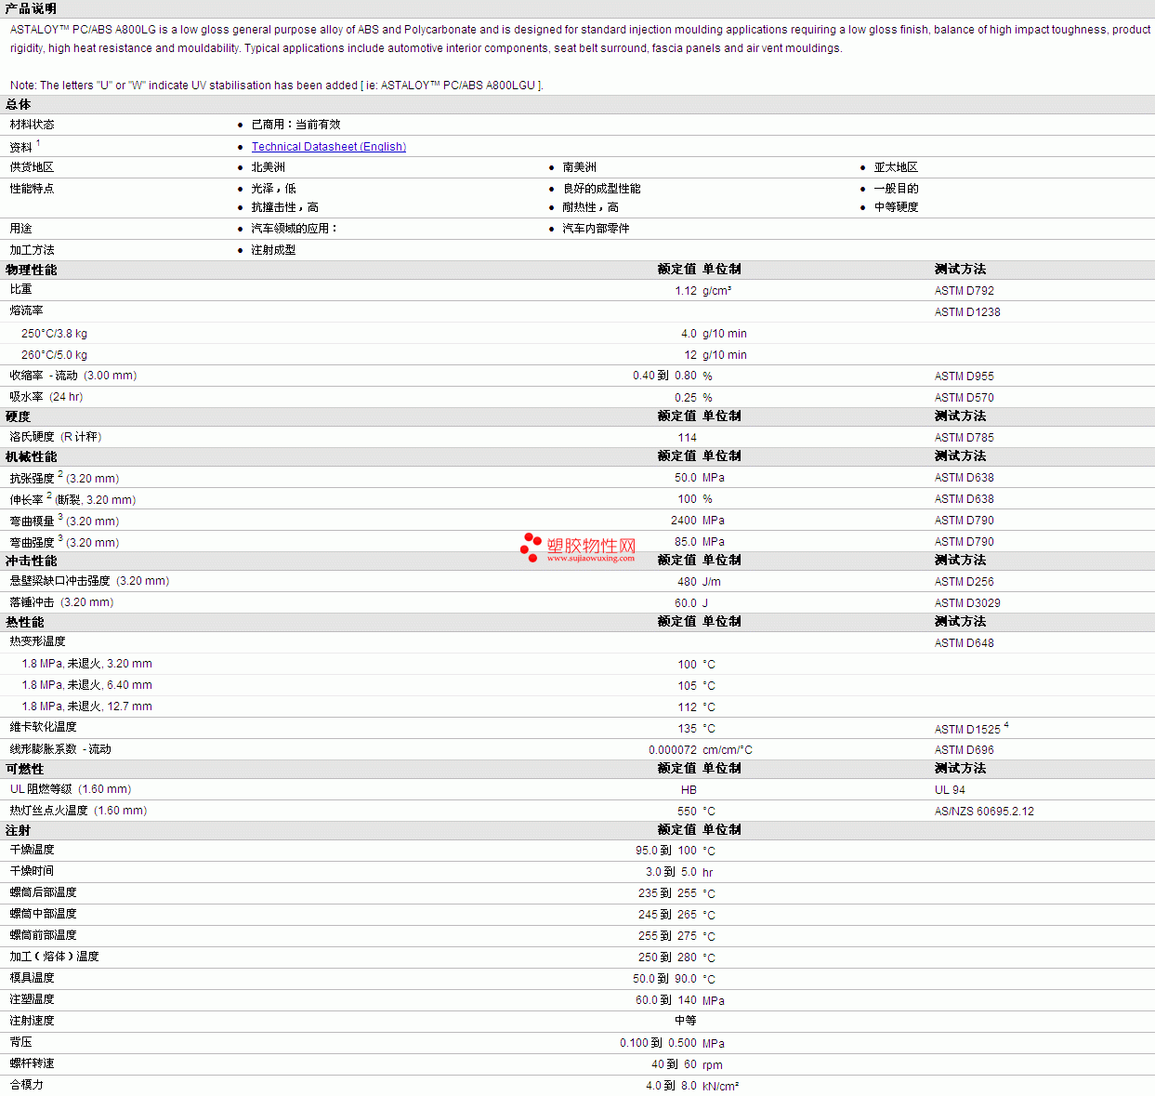Select the 550 glow wire ignition value

pyautogui.click(x=687, y=812)
